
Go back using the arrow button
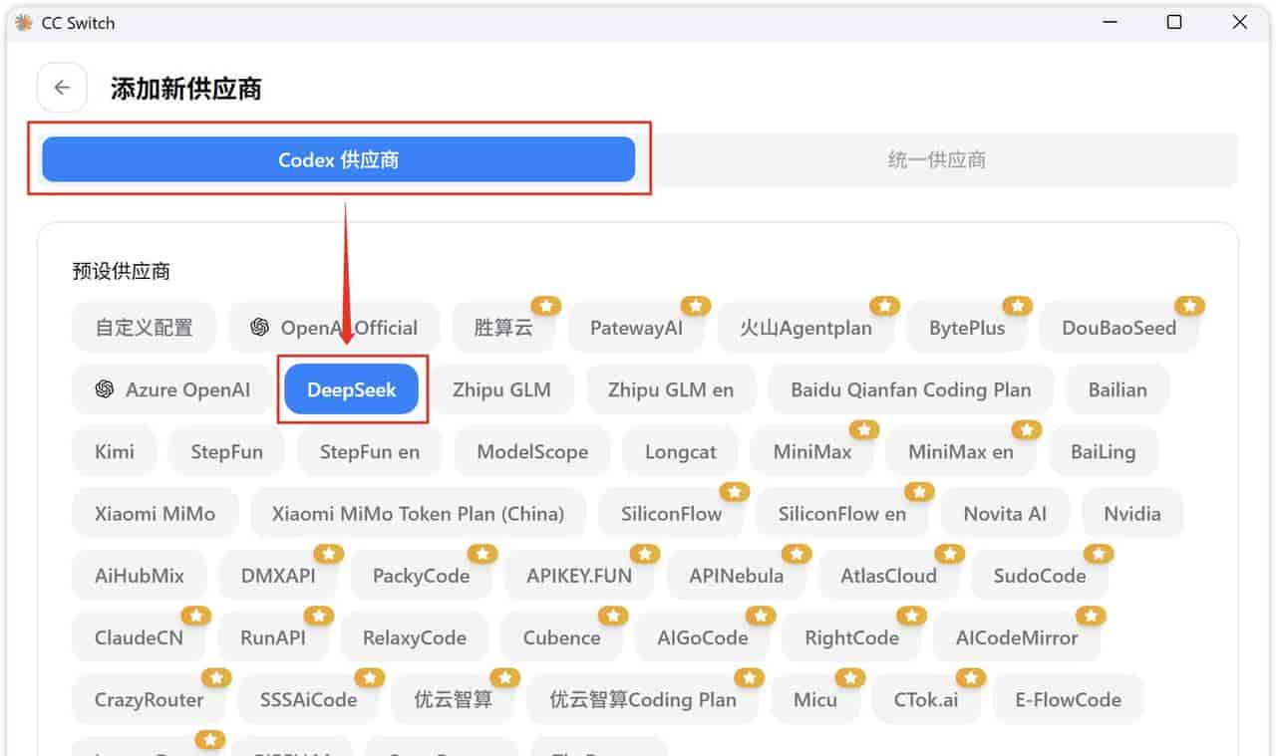tap(62, 88)
